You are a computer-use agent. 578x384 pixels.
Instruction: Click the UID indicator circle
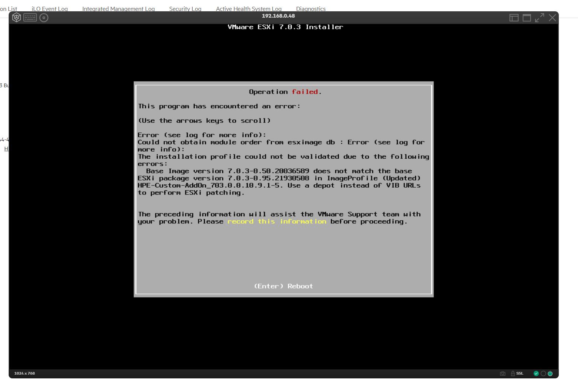pyautogui.click(x=543, y=373)
